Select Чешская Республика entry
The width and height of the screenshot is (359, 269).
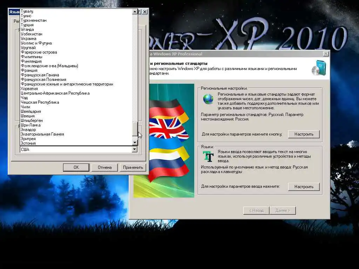[x=76, y=102]
